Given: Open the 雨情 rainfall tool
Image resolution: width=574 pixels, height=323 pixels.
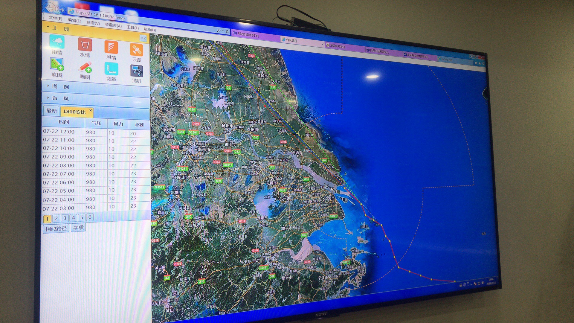Looking at the screenshot, I should tap(57, 42).
